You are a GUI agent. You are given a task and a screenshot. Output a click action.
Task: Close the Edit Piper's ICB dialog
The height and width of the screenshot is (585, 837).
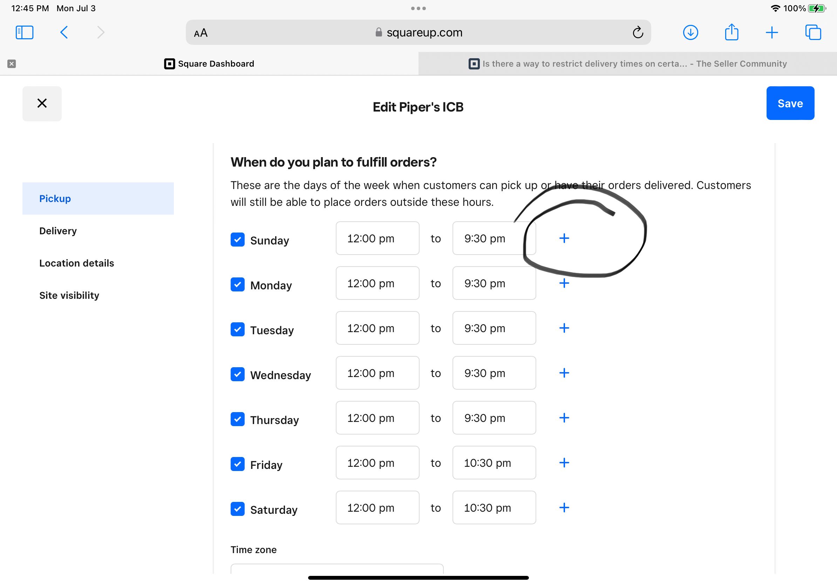point(42,103)
